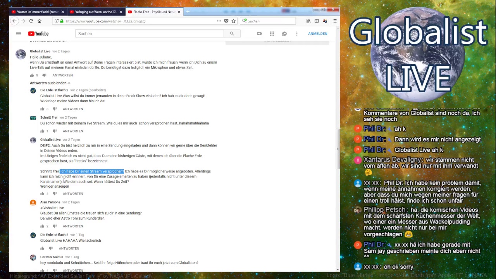Like the 'HAHAHA Wie lächerlich' reply

coord(42,248)
